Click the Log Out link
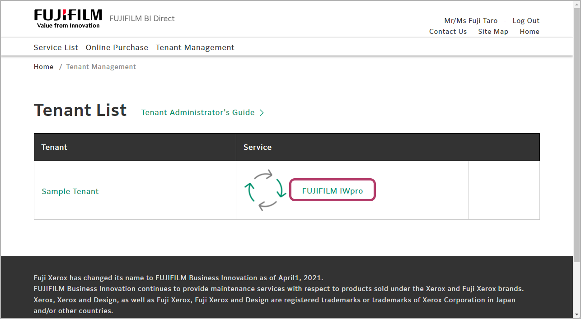 point(526,21)
